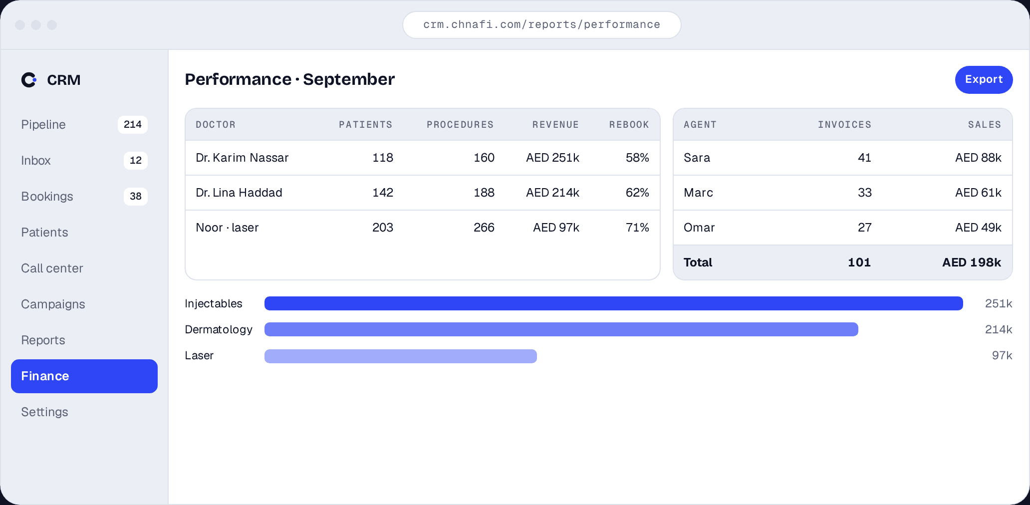This screenshot has width=1030, height=505.
Task: Click the 97k Laser value label
Action: click(x=1002, y=355)
